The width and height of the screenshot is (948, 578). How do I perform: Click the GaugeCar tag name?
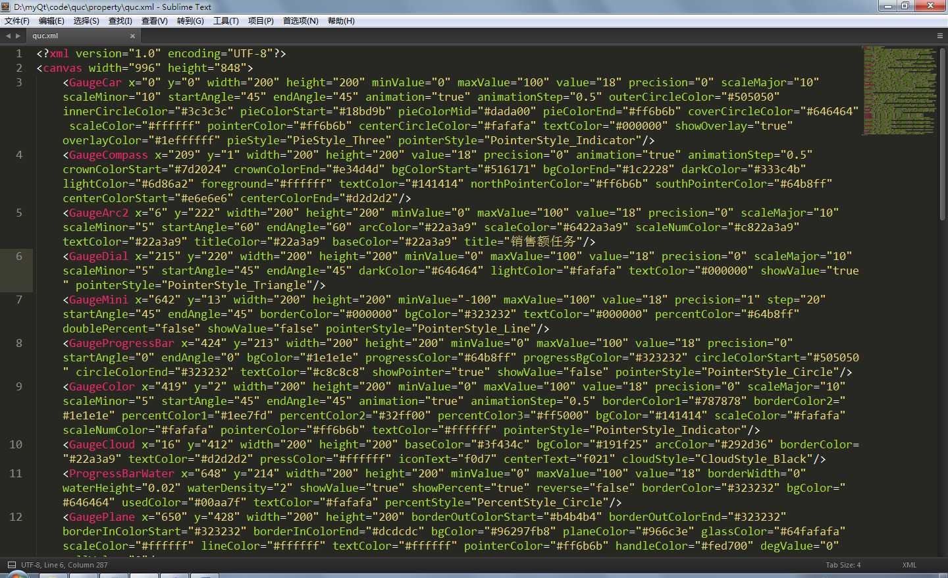tap(95, 82)
